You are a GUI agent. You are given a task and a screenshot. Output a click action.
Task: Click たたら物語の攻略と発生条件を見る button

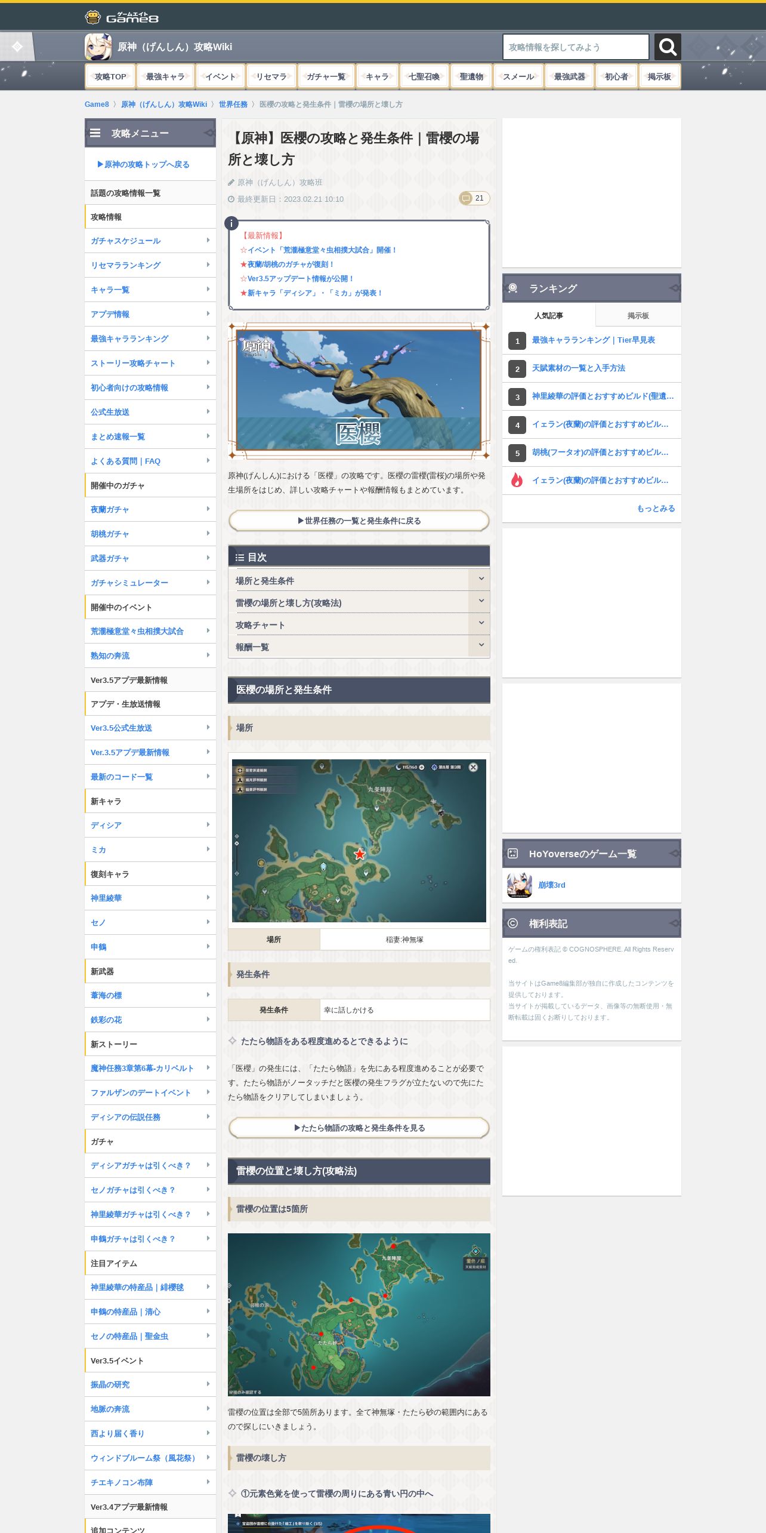tap(359, 1128)
